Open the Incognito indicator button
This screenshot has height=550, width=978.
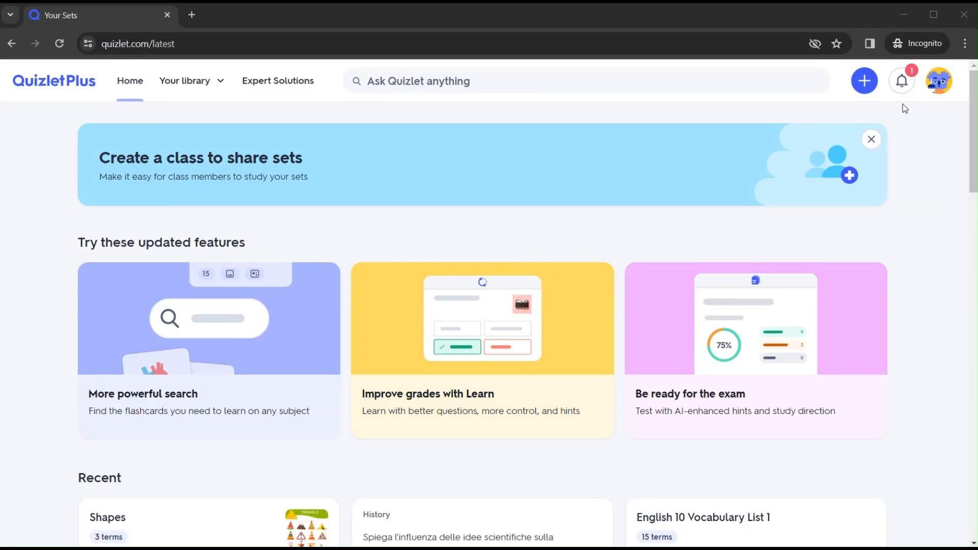[x=917, y=44]
